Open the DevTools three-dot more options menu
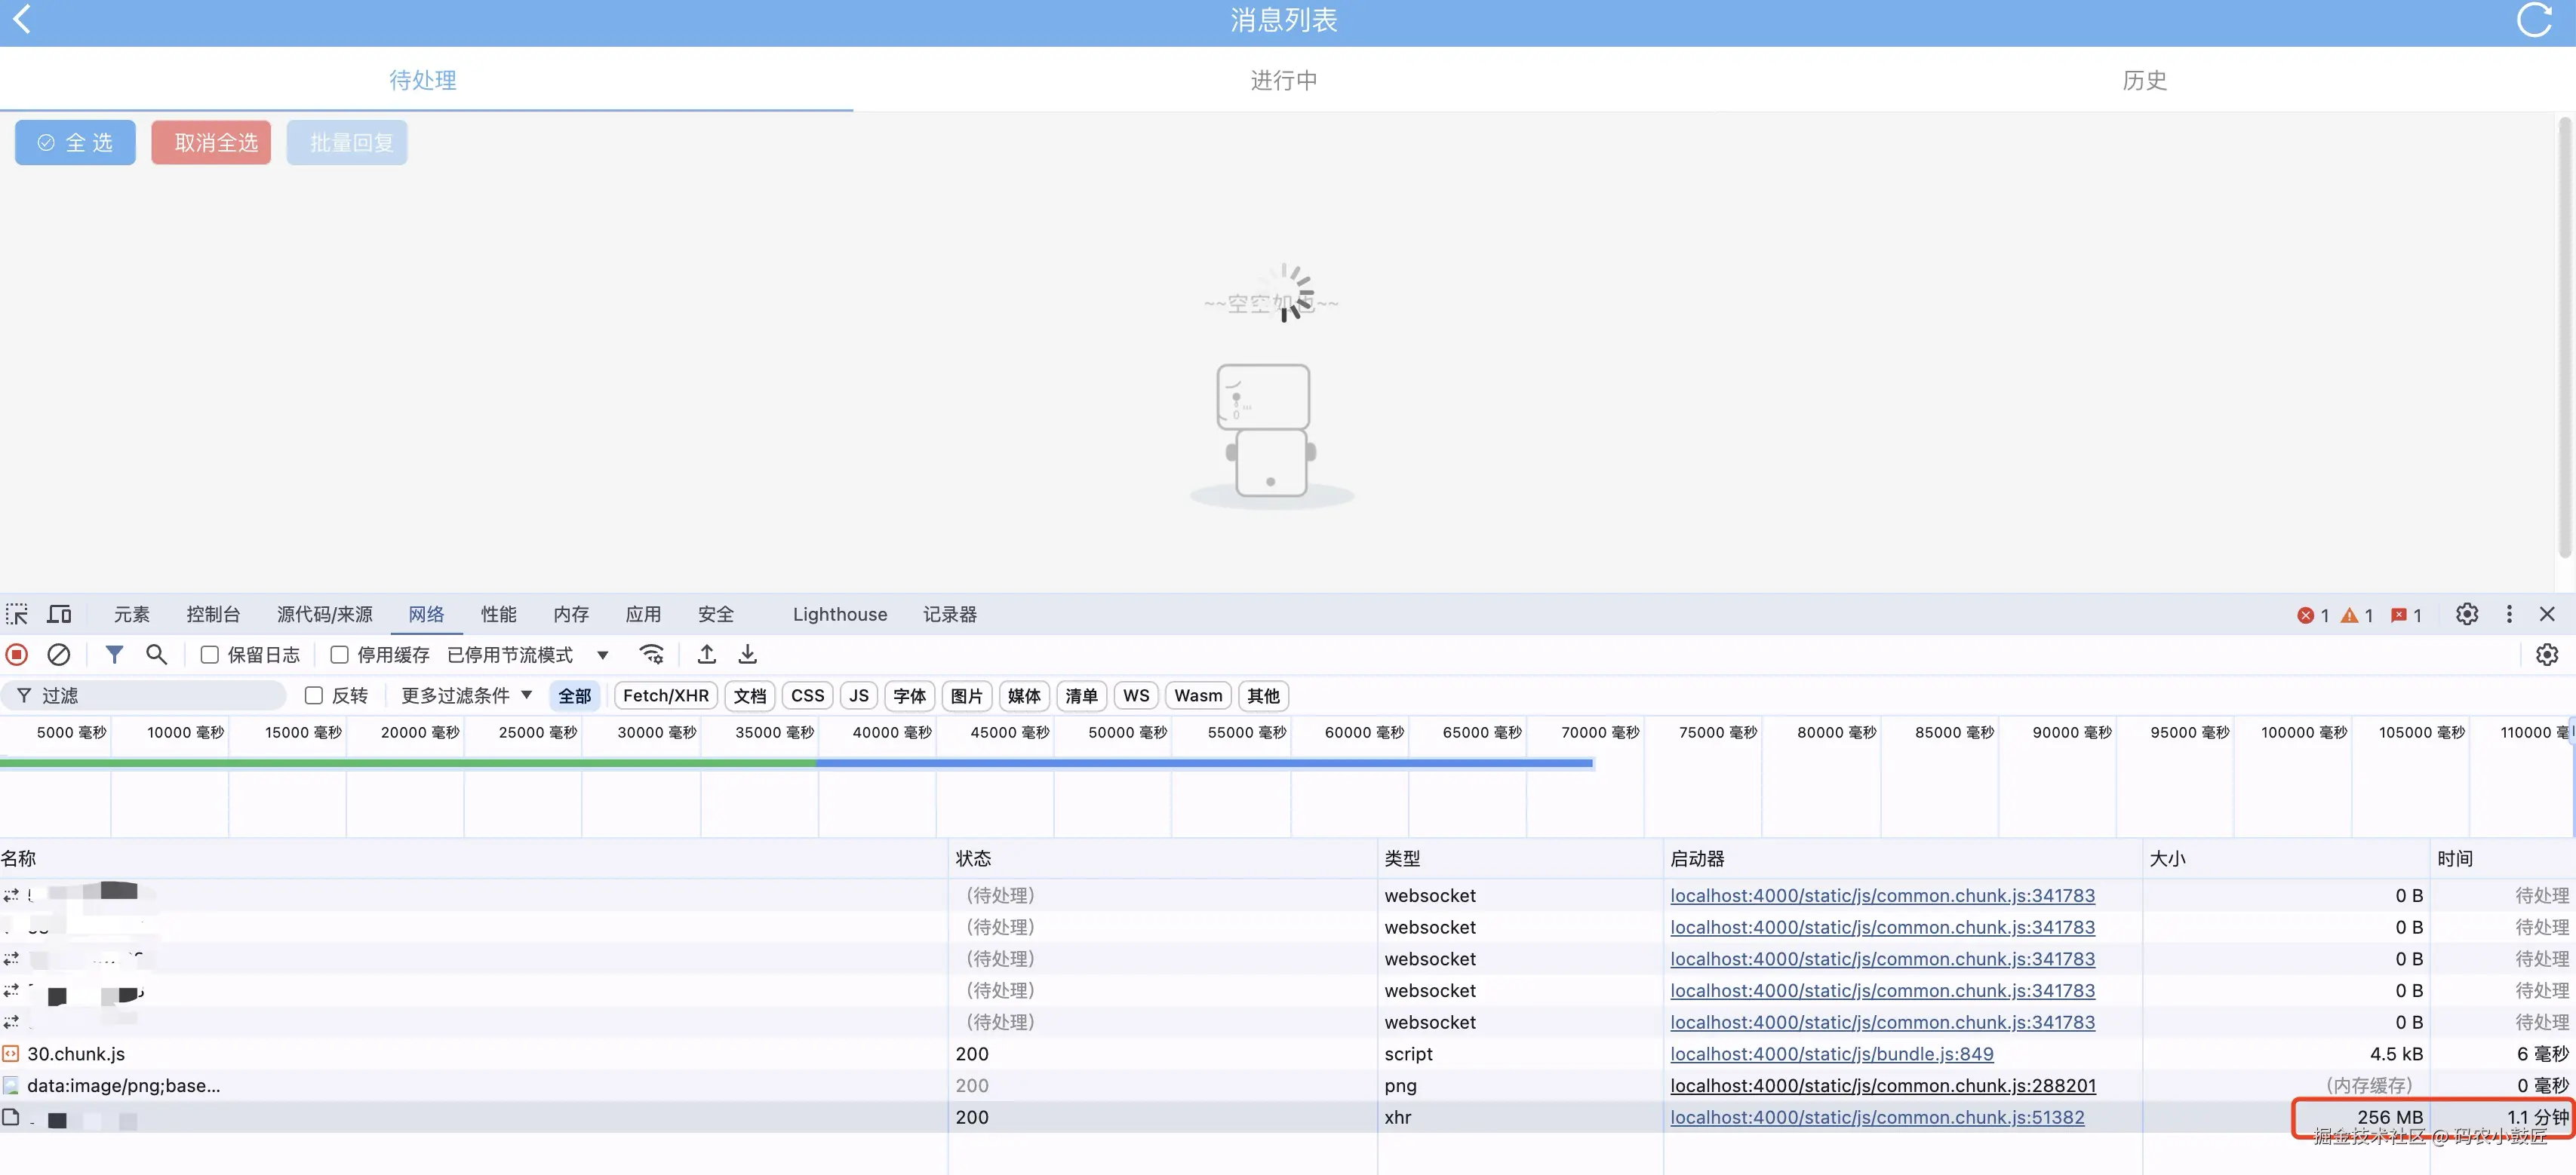This screenshot has width=2576, height=1175. coord(2508,613)
